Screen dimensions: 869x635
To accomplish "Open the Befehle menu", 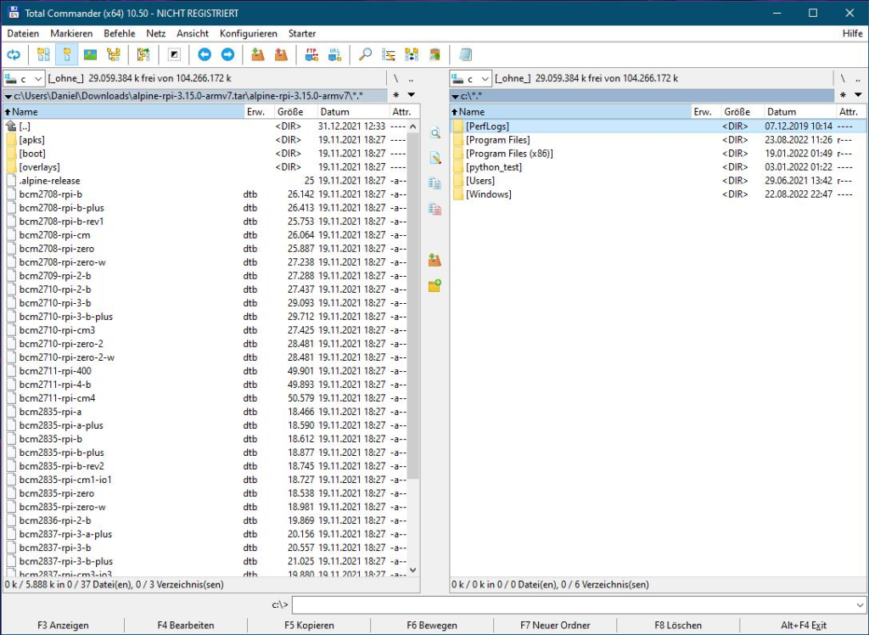I will click(x=120, y=33).
